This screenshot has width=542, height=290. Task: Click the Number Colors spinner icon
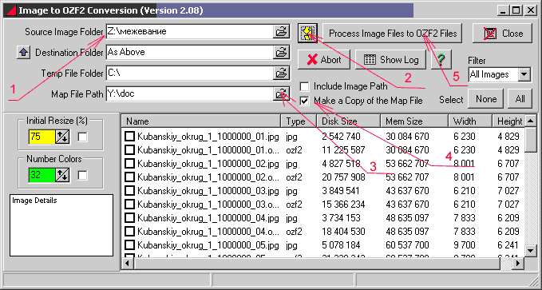(62, 175)
